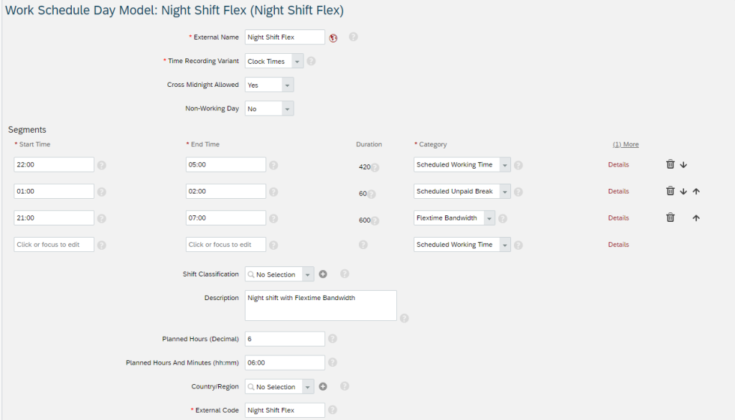
Task: Focus the empty Start Time field in the new row
Action: 54,245
